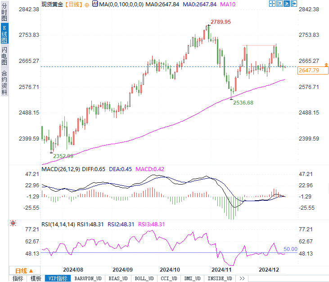Click the 50.00 RSI reference level label
Image resolution: width=329 pixels, height=282 pixels.
(x=290, y=249)
